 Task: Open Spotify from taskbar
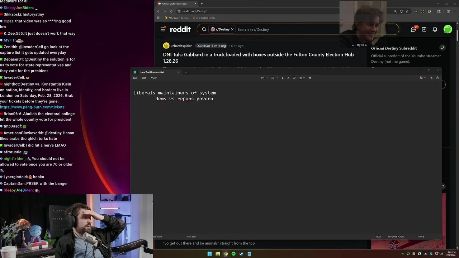coord(233,254)
